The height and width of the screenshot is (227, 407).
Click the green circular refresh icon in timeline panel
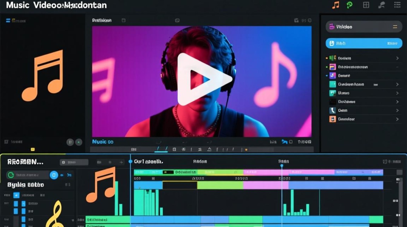[x=11, y=175]
